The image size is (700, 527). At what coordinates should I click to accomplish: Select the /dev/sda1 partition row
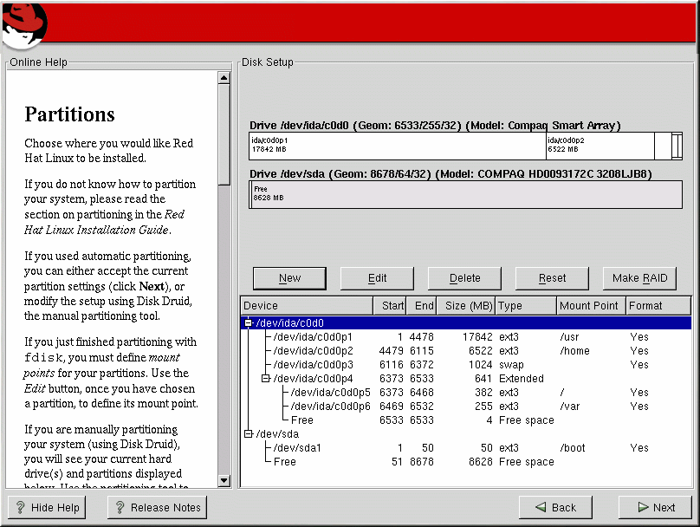tap(465, 447)
